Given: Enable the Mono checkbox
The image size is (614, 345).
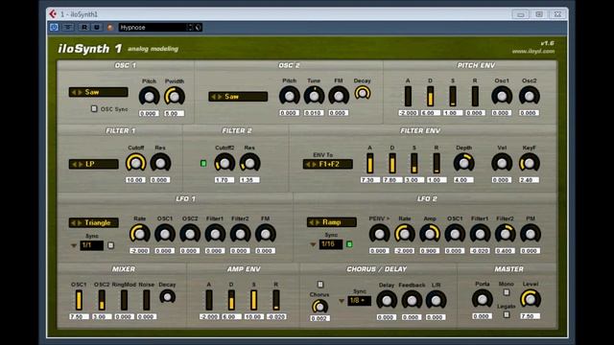Looking at the screenshot, I should point(507,292).
